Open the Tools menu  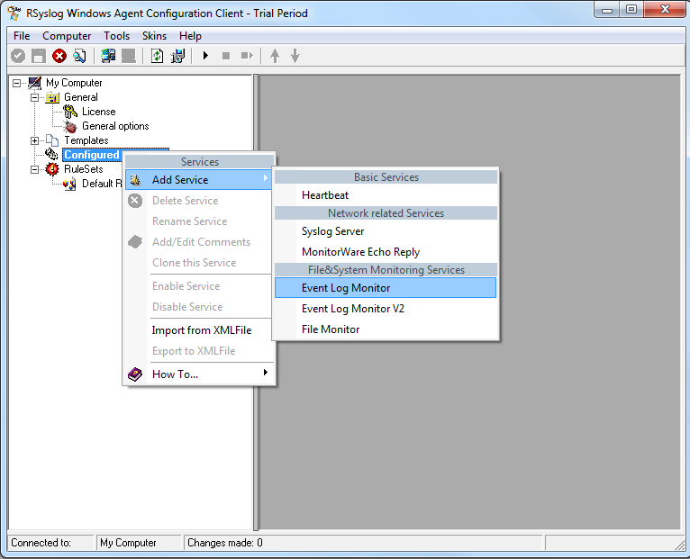116,36
